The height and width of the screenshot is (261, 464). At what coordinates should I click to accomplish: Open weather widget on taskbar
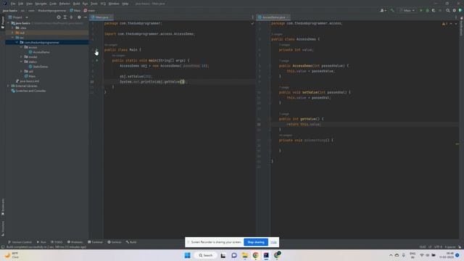click(x=12, y=255)
